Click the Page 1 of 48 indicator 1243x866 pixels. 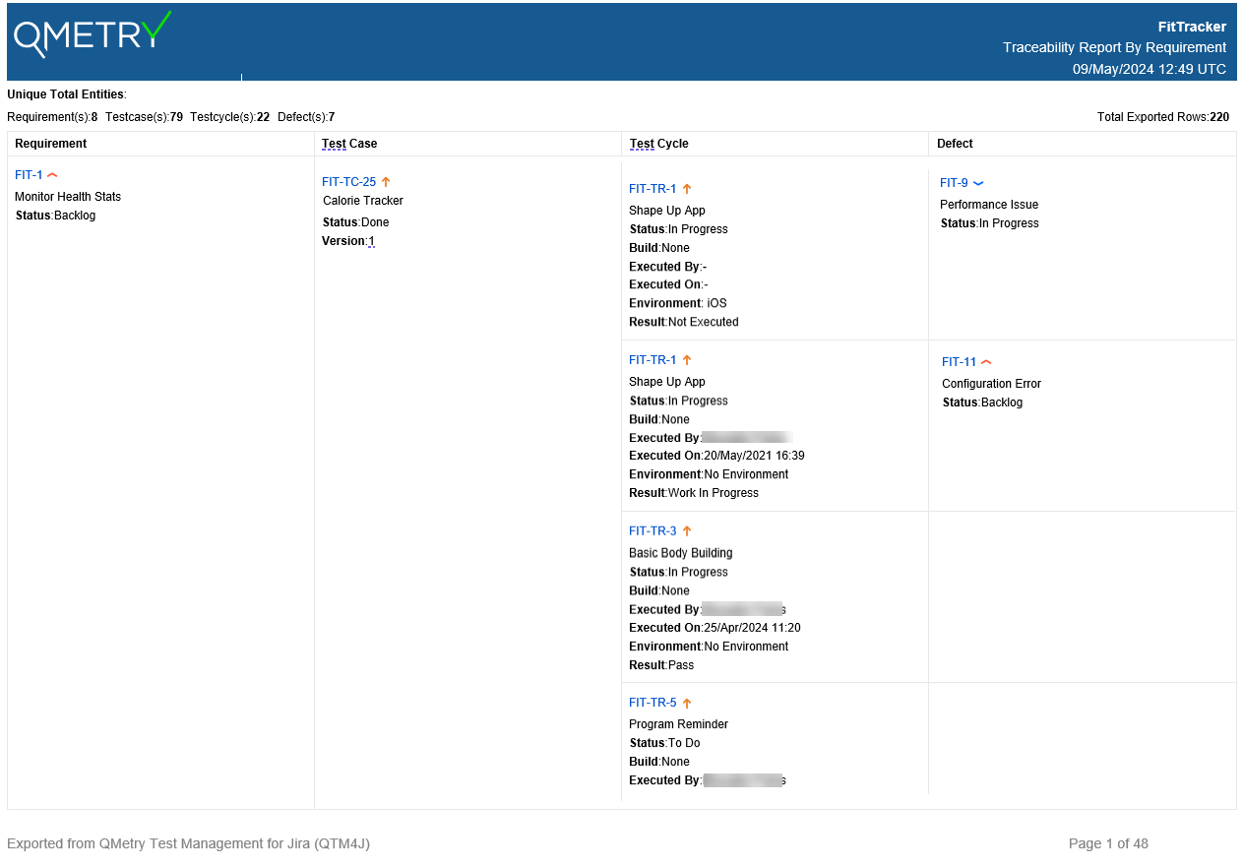1108,843
